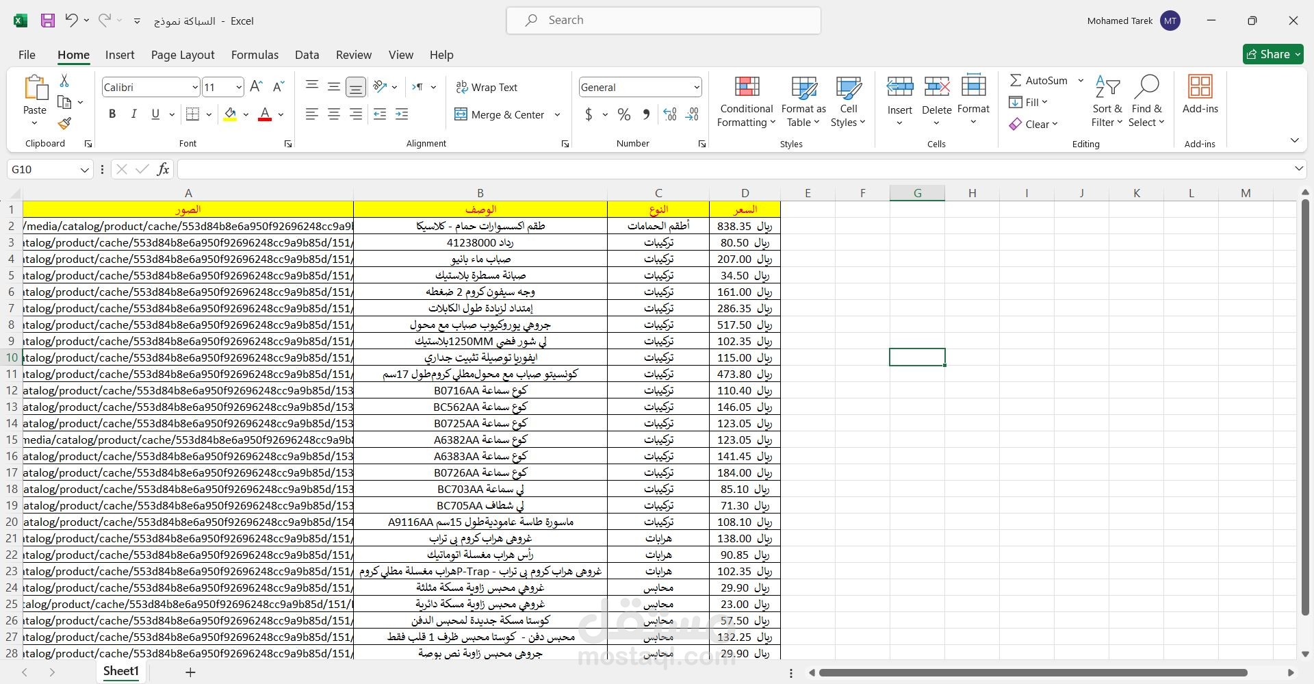Toggle Align Right
Image resolution: width=1314 pixels, height=684 pixels.
pyautogui.click(x=356, y=114)
